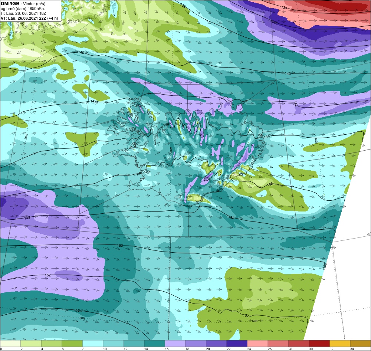Select the light green 2–4 m/s legend swatch

tap(31, 344)
